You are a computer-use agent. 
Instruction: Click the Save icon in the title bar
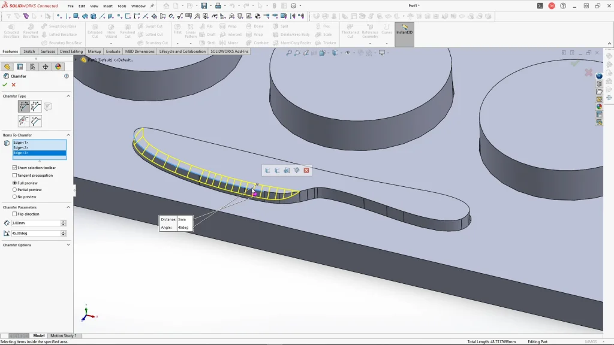[x=204, y=6]
